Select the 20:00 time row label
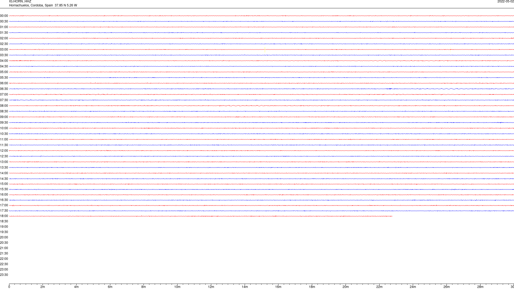The height and width of the screenshot is (289, 514). click(x=4, y=237)
